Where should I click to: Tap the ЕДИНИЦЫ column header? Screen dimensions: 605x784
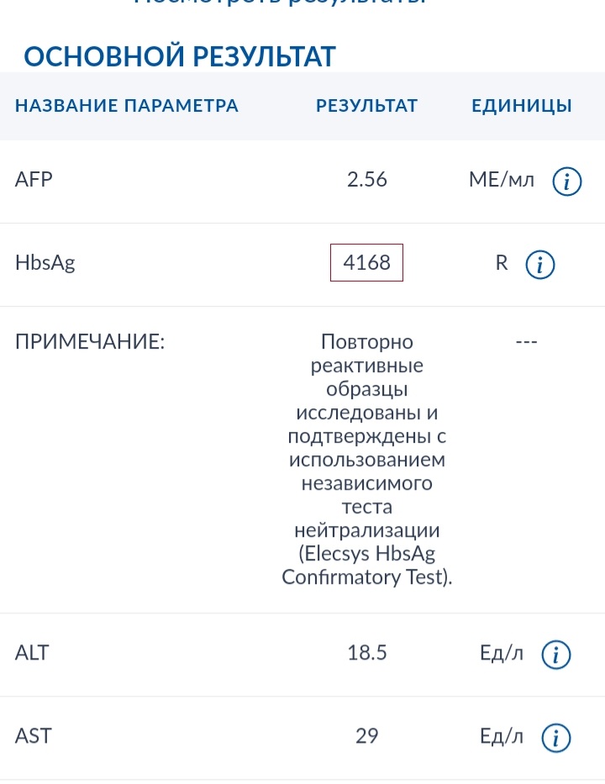522,106
